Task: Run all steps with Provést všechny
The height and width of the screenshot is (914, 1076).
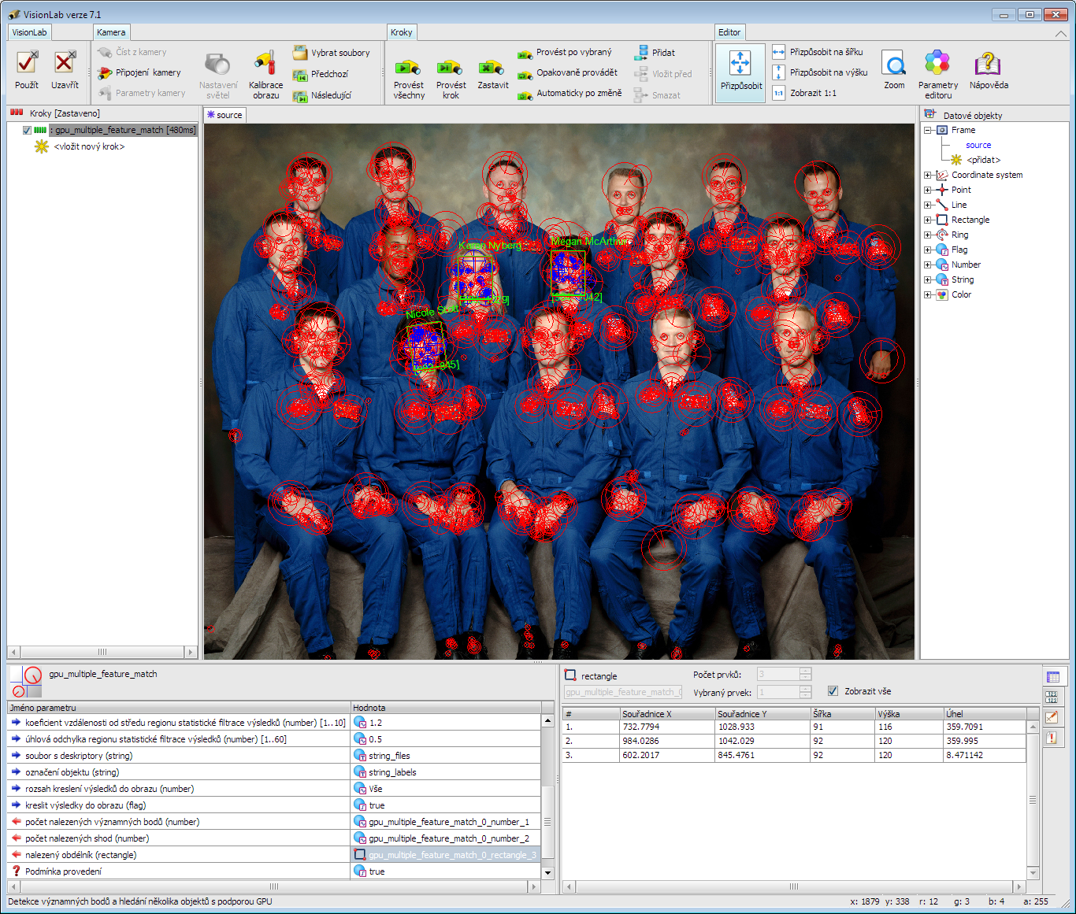Action: (408, 67)
